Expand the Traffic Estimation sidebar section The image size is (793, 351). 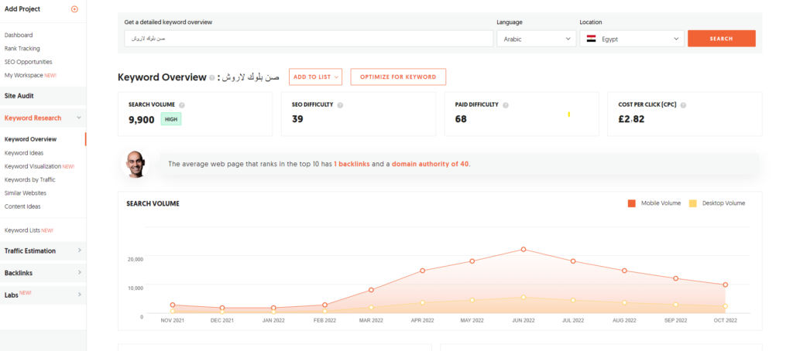click(43, 250)
